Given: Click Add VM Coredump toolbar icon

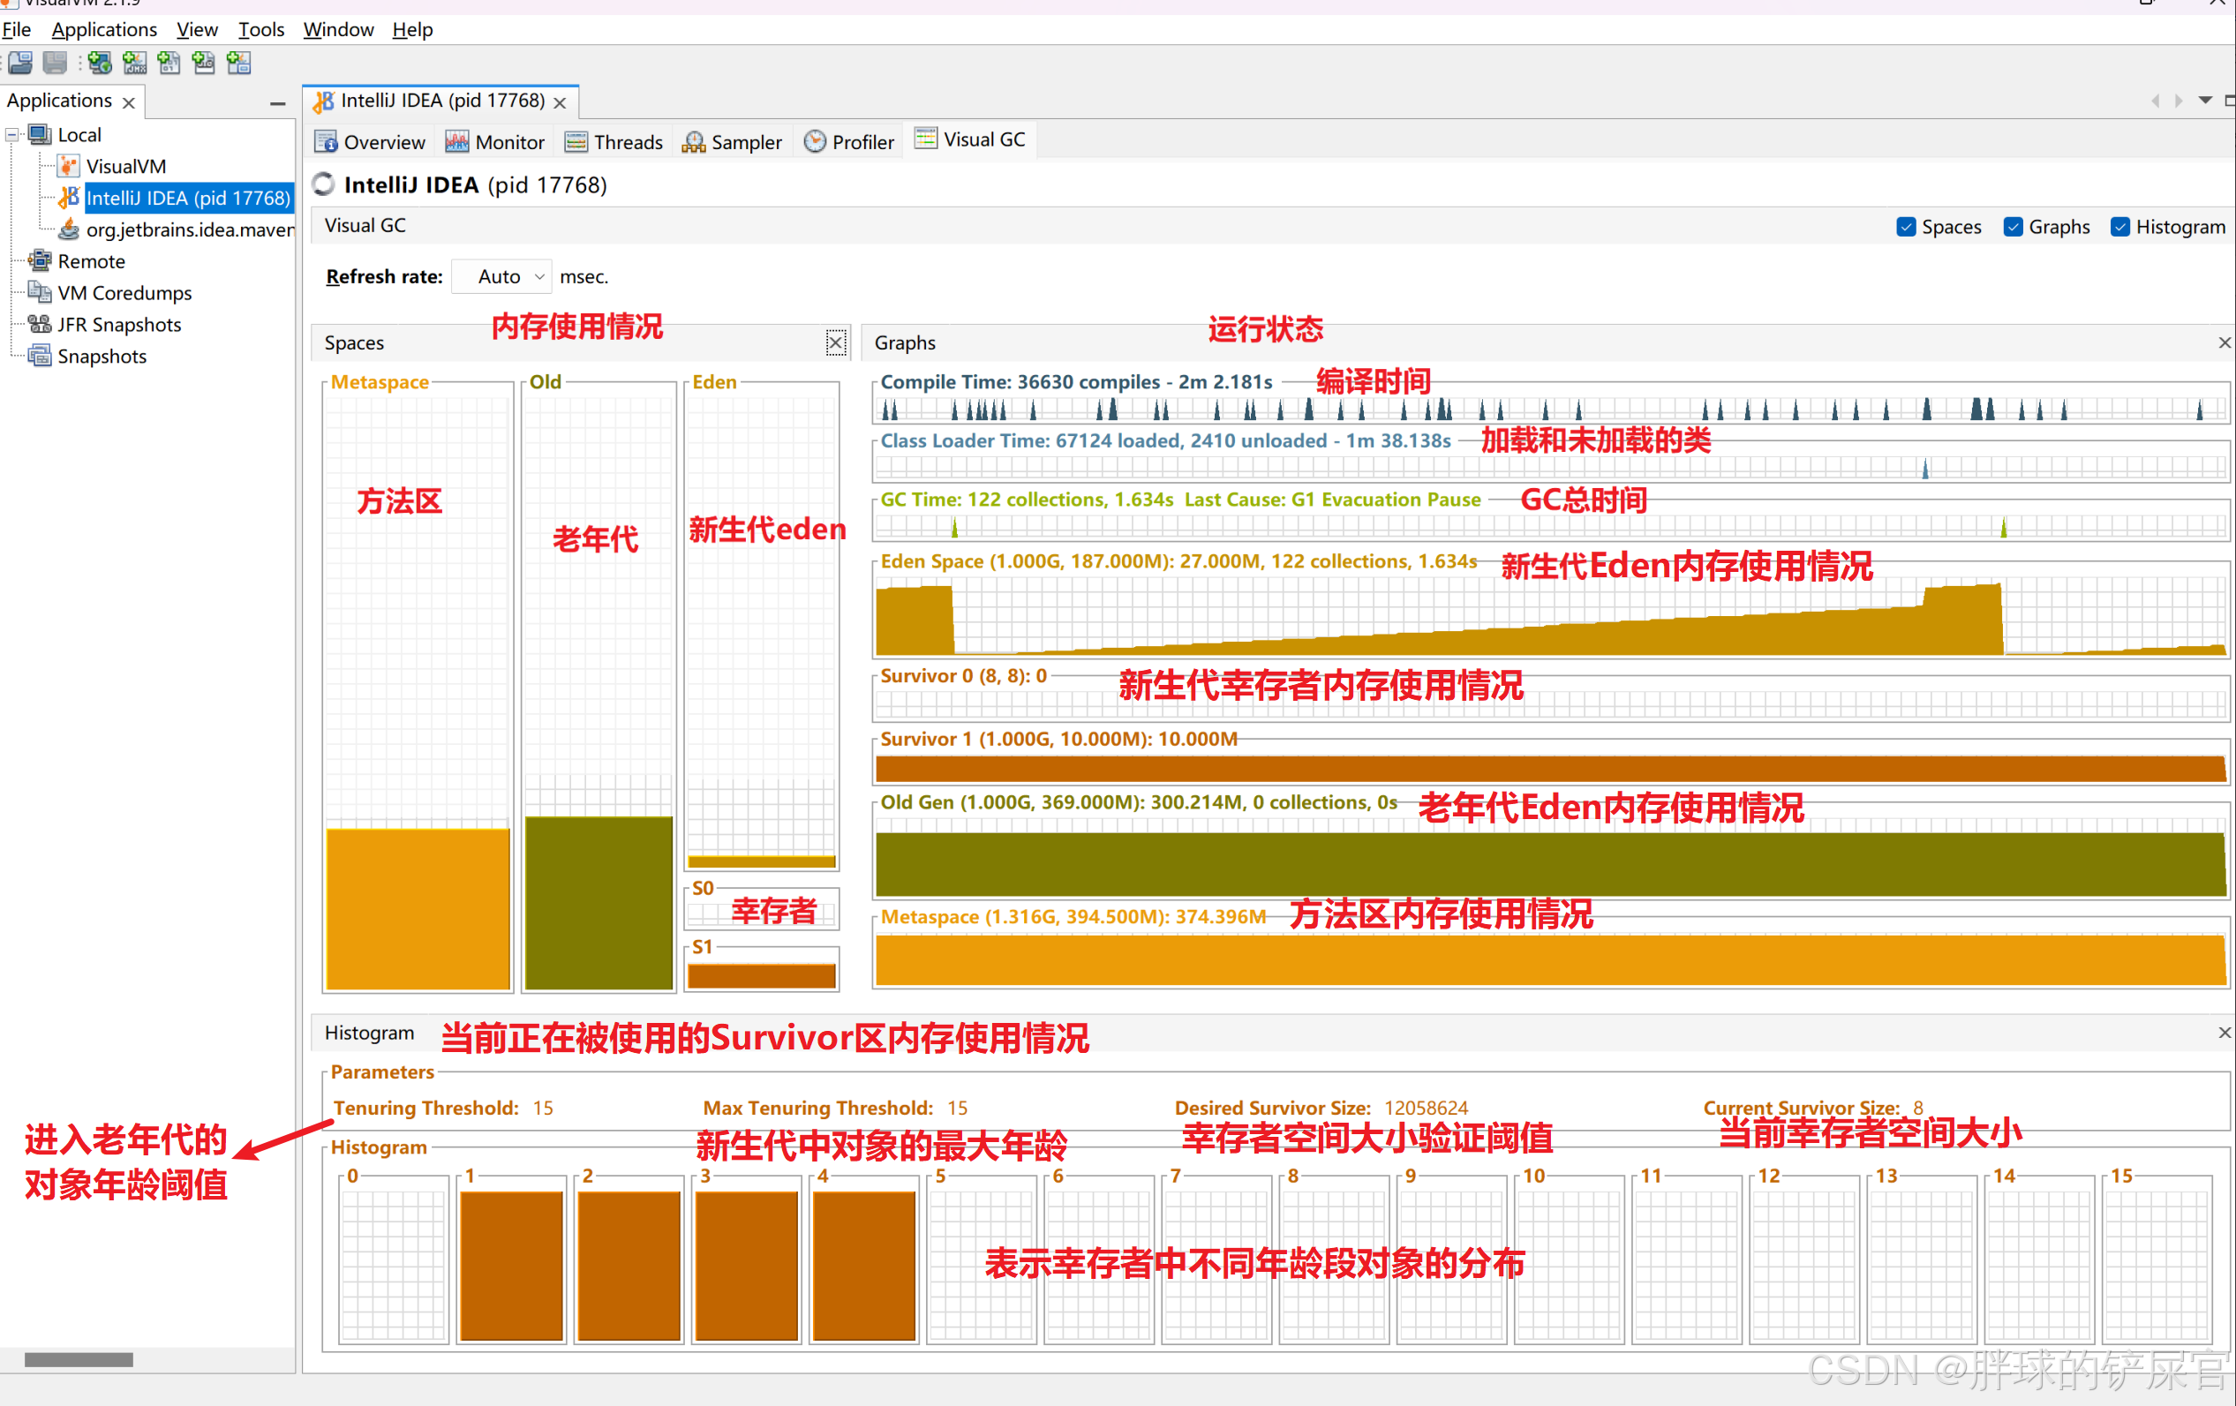Looking at the screenshot, I should pyautogui.click(x=169, y=64).
